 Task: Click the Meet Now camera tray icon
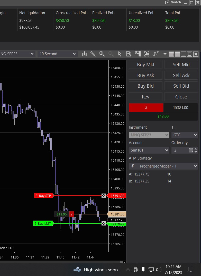point(136,270)
